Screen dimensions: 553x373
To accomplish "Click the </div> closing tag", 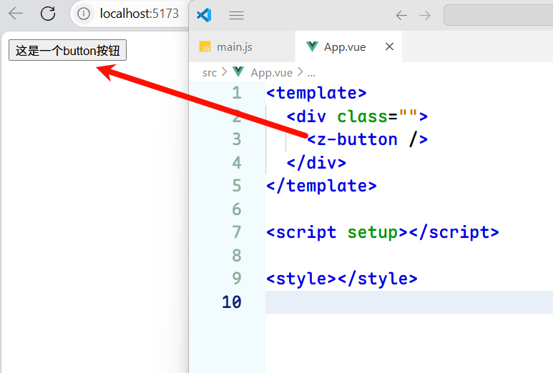I will tap(316, 163).
